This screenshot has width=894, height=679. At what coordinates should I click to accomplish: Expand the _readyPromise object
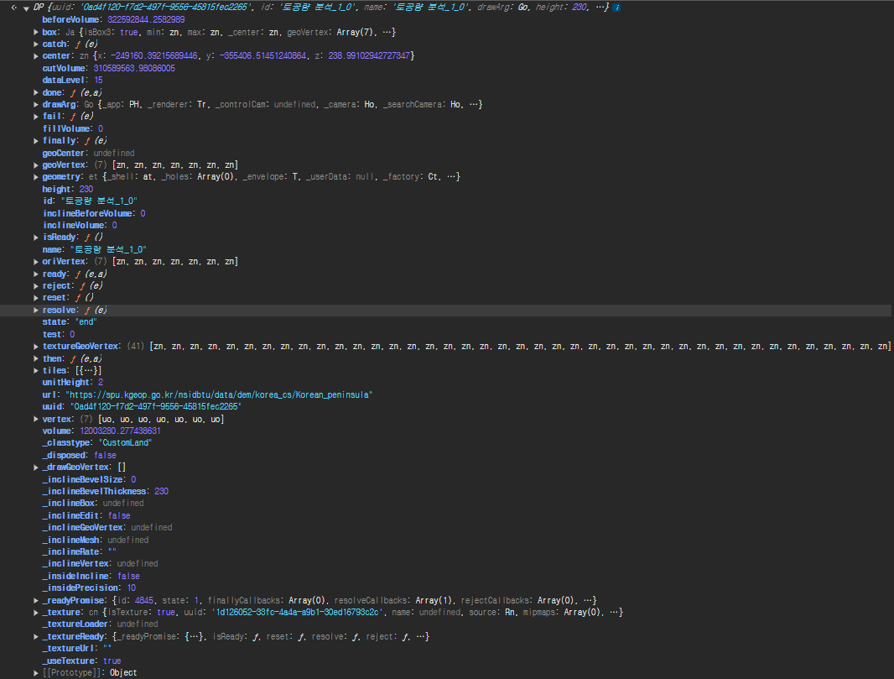point(36,600)
